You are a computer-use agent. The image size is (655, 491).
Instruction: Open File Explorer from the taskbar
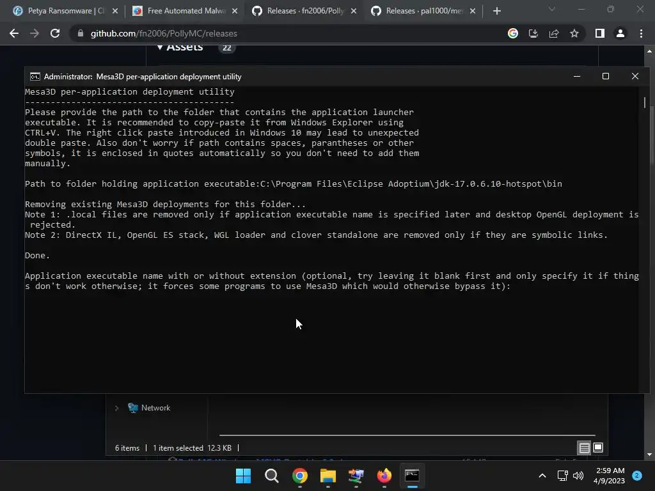[328, 476]
